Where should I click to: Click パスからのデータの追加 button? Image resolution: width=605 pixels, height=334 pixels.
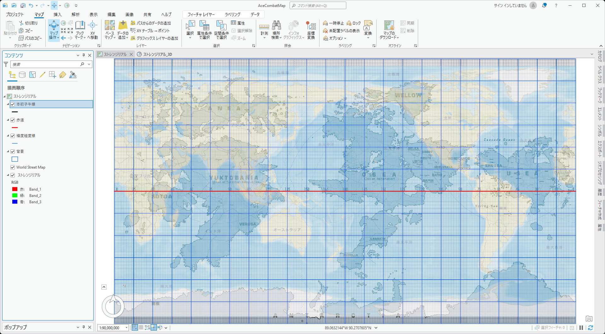[151, 23]
